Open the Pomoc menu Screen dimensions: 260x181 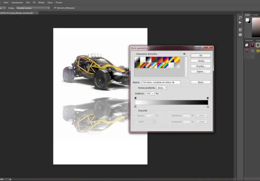coord(59,3)
